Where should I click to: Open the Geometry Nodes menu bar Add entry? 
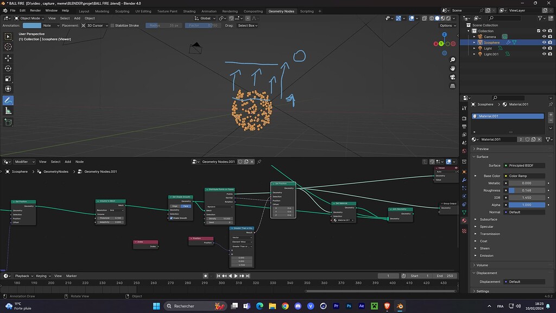click(67, 161)
